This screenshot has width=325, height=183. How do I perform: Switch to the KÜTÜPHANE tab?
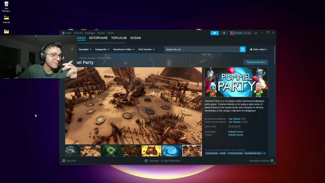[98, 38]
